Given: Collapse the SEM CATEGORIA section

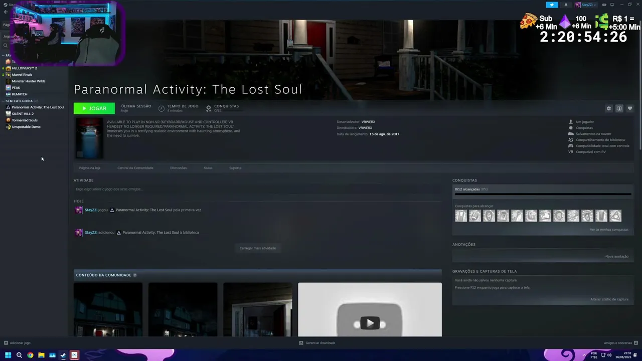Looking at the screenshot, I should (3, 101).
